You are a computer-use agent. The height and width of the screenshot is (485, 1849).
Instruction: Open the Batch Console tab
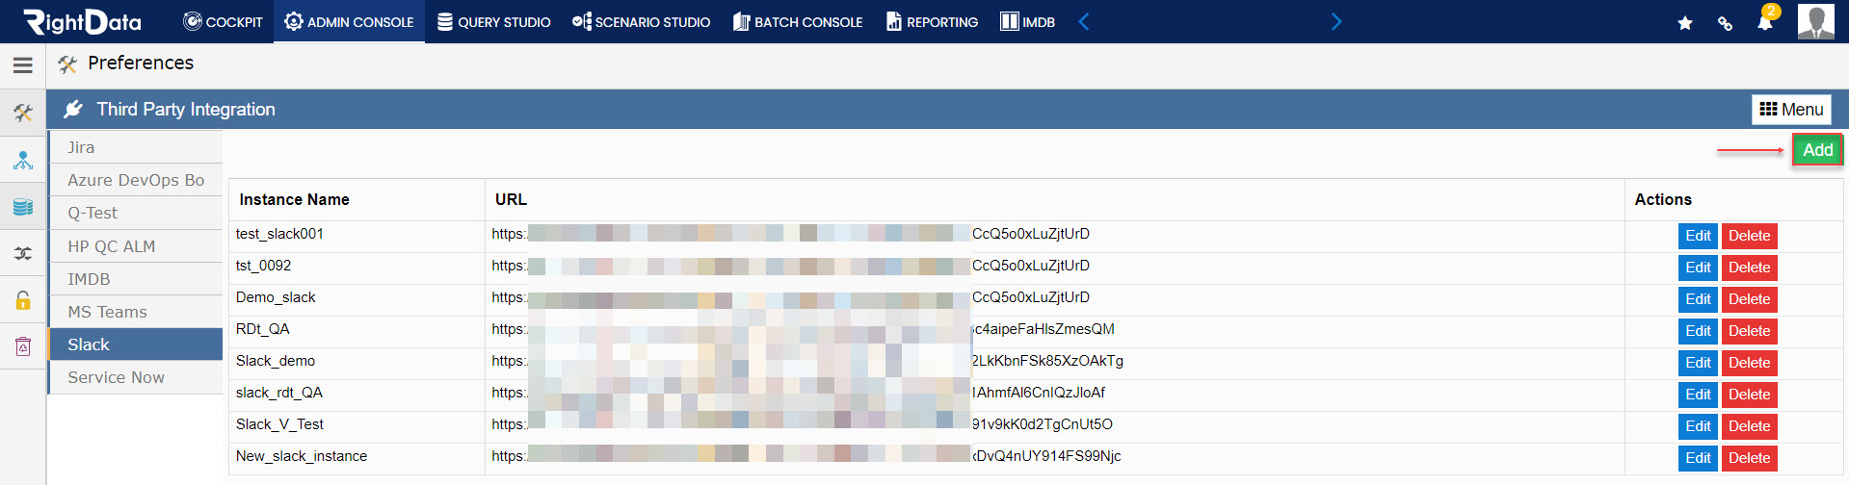[798, 22]
